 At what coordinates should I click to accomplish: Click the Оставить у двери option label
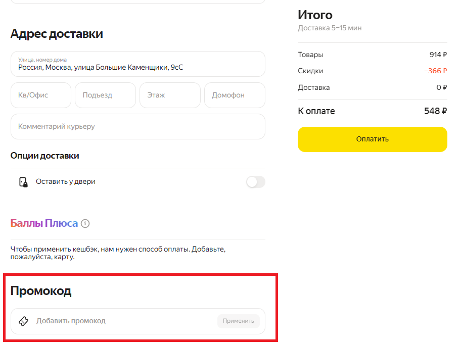[x=66, y=182]
